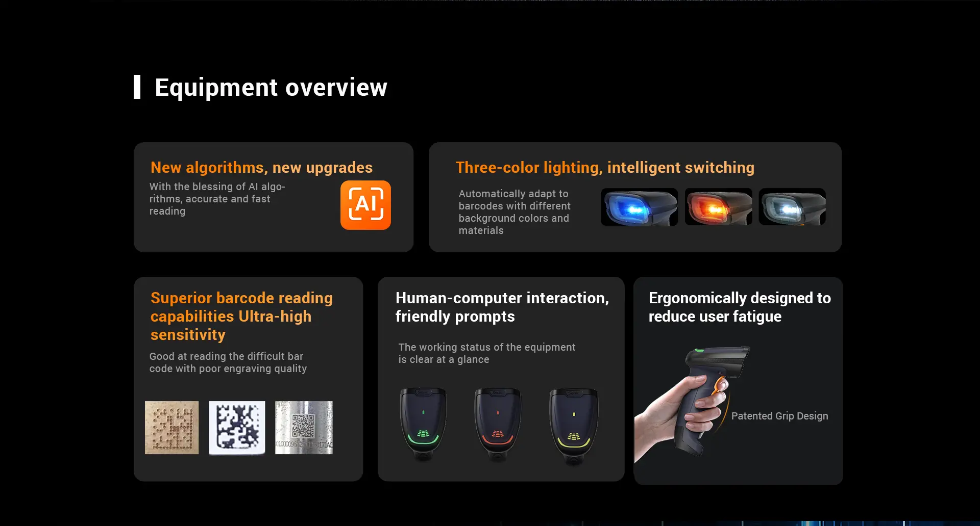Click the scanner with green status light
The width and height of the screenshot is (980, 526).
point(423,425)
